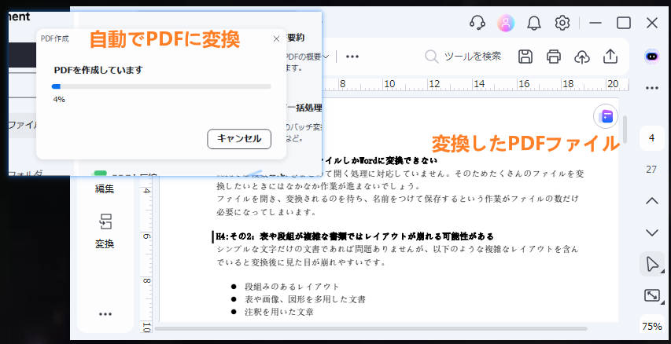Click the vertical document scrollbar
Screen dimensions: 671x344
[625, 130]
